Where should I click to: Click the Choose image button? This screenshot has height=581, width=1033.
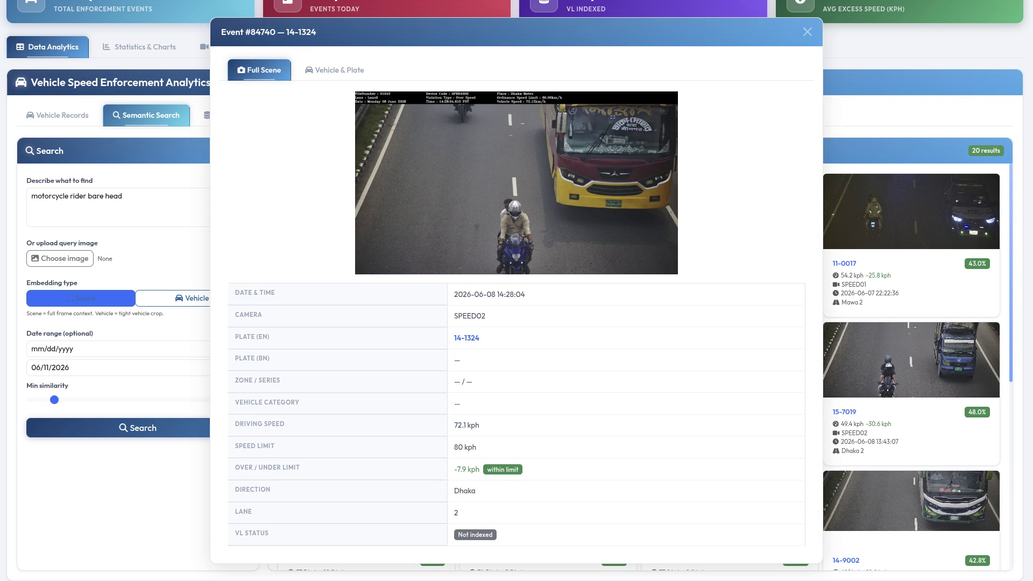point(60,259)
